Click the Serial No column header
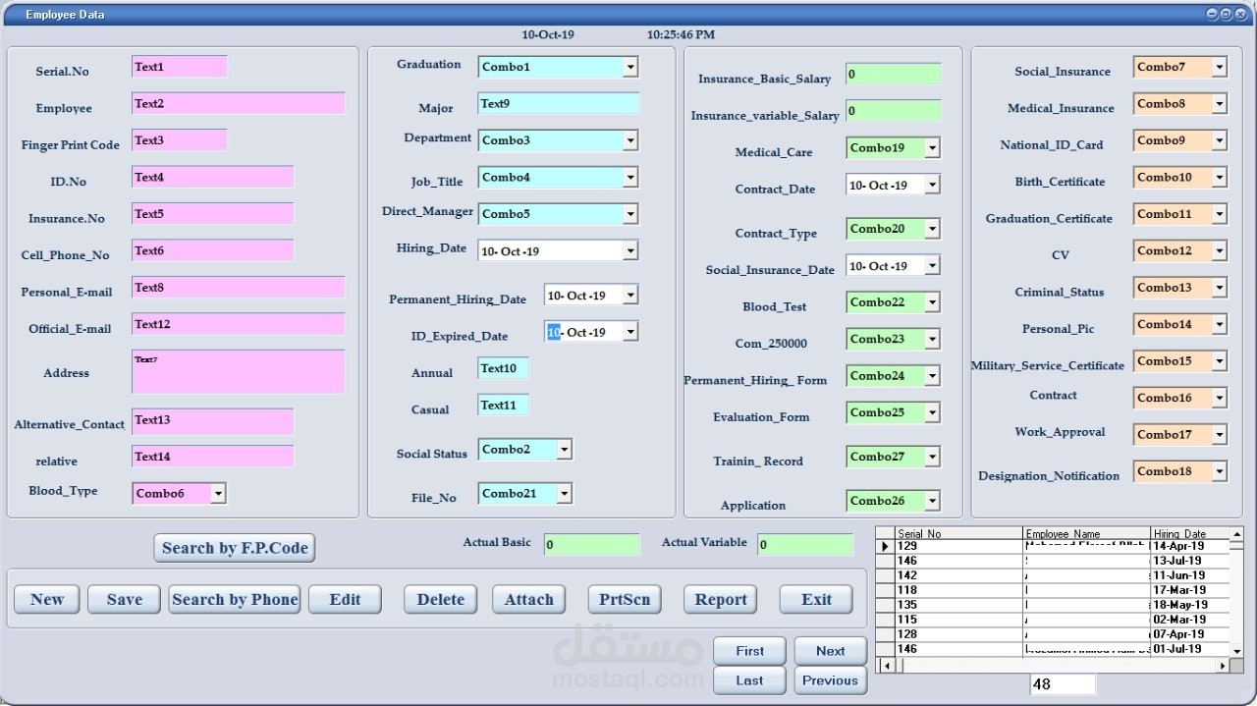The height and width of the screenshot is (706, 1257). [958, 534]
